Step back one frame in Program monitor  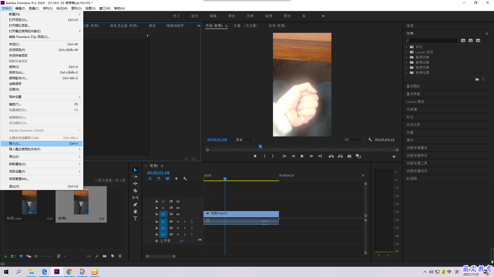point(293,156)
